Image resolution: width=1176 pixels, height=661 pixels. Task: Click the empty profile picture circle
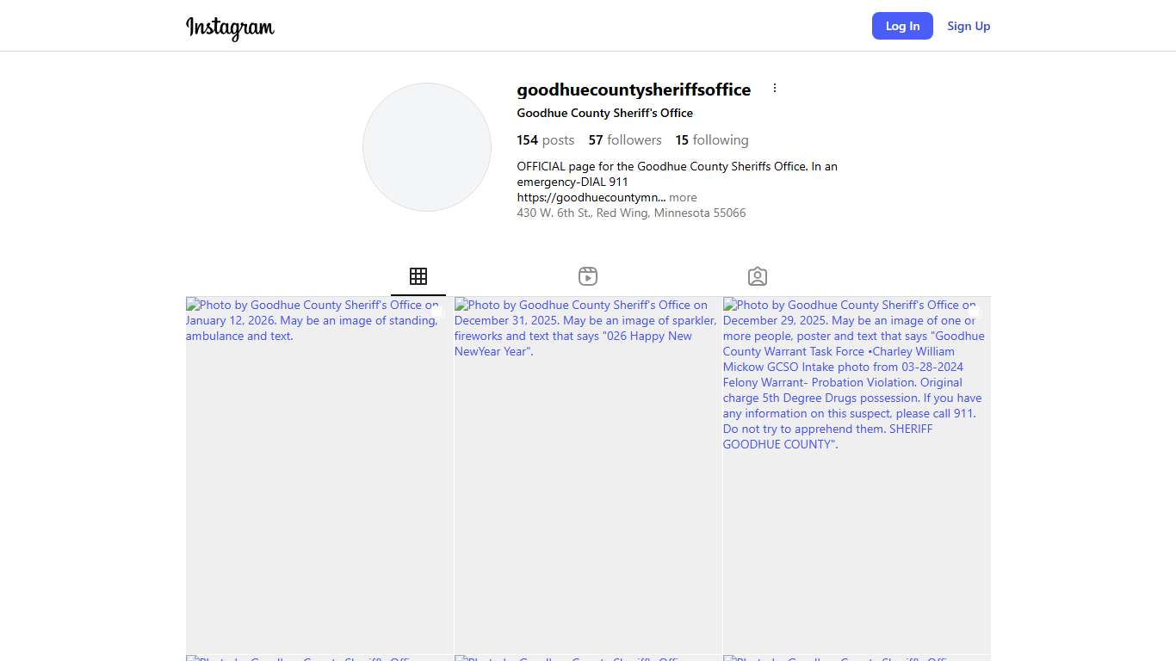click(x=427, y=147)
